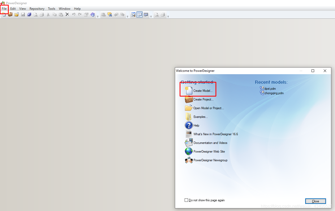Click the Properties toolbar icon
Screen dimensions: 335x211
coord(86,14)
